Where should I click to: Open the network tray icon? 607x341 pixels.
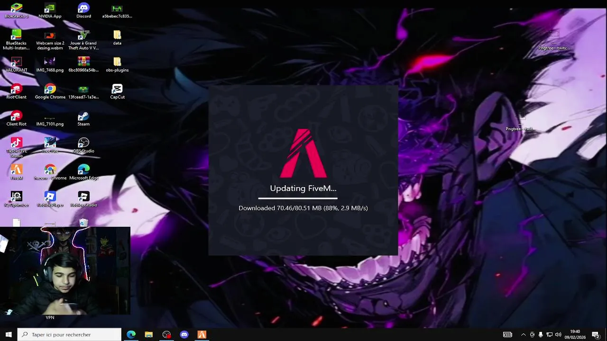[x=550, y=334]
